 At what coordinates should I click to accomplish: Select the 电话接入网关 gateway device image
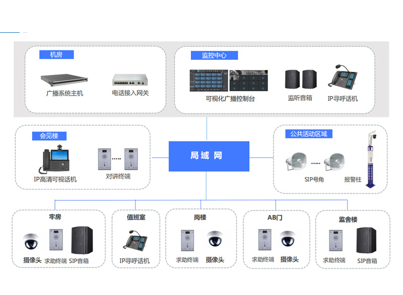130,80
